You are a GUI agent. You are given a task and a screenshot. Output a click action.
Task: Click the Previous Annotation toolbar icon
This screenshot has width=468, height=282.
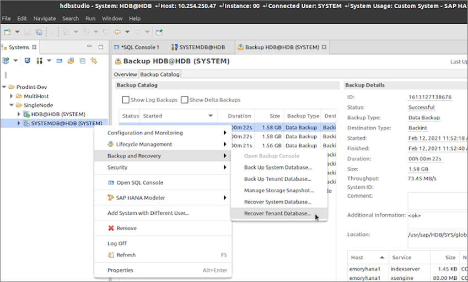[x=86, y=32]
